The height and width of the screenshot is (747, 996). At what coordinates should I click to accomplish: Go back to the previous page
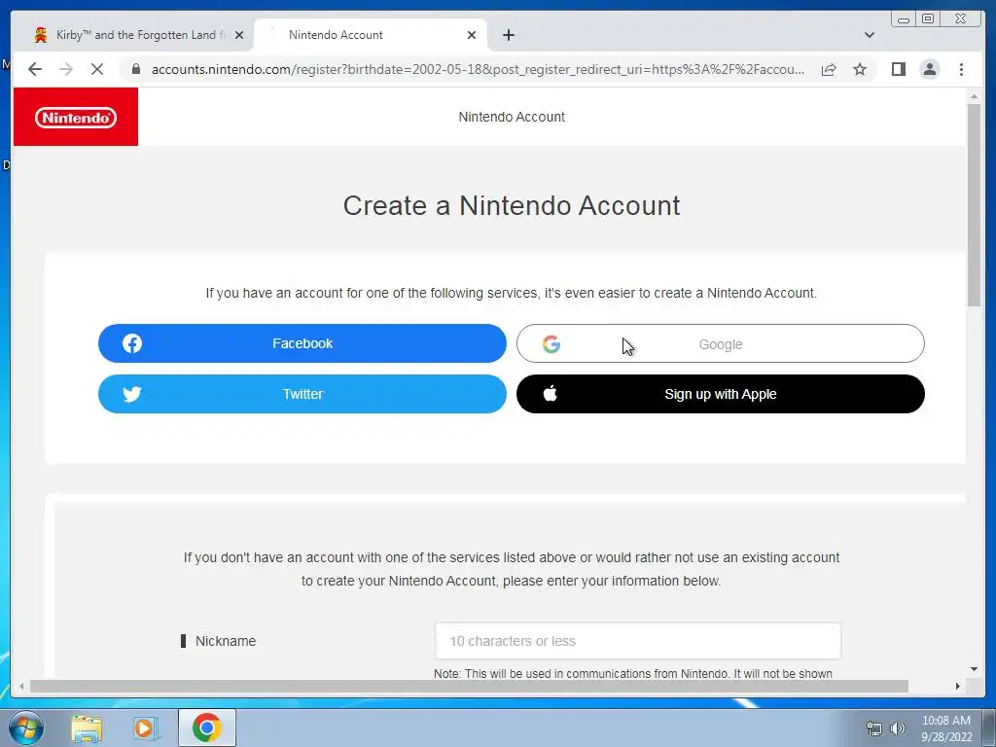coord(35,69)
